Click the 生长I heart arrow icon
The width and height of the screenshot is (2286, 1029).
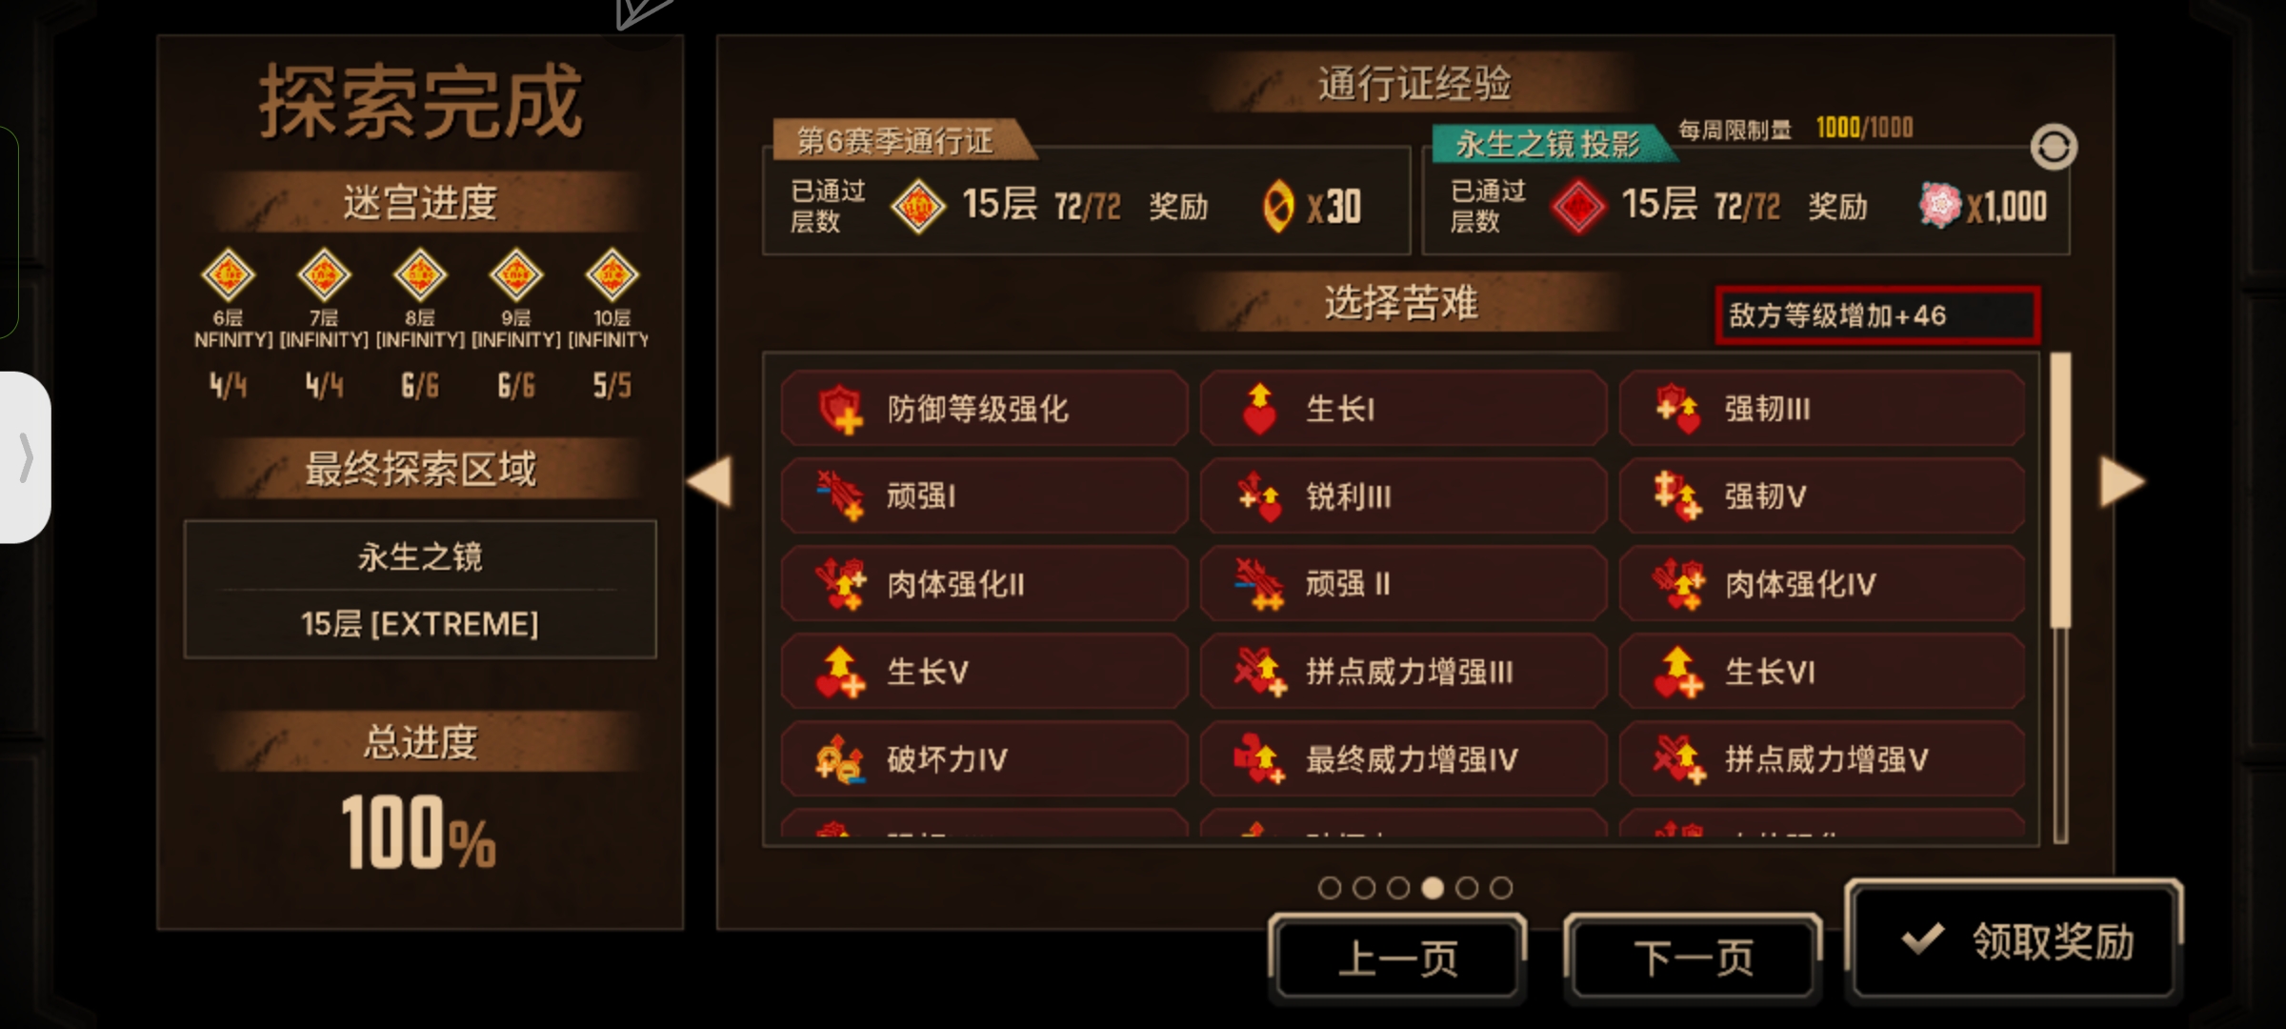tap(1259, 409)
